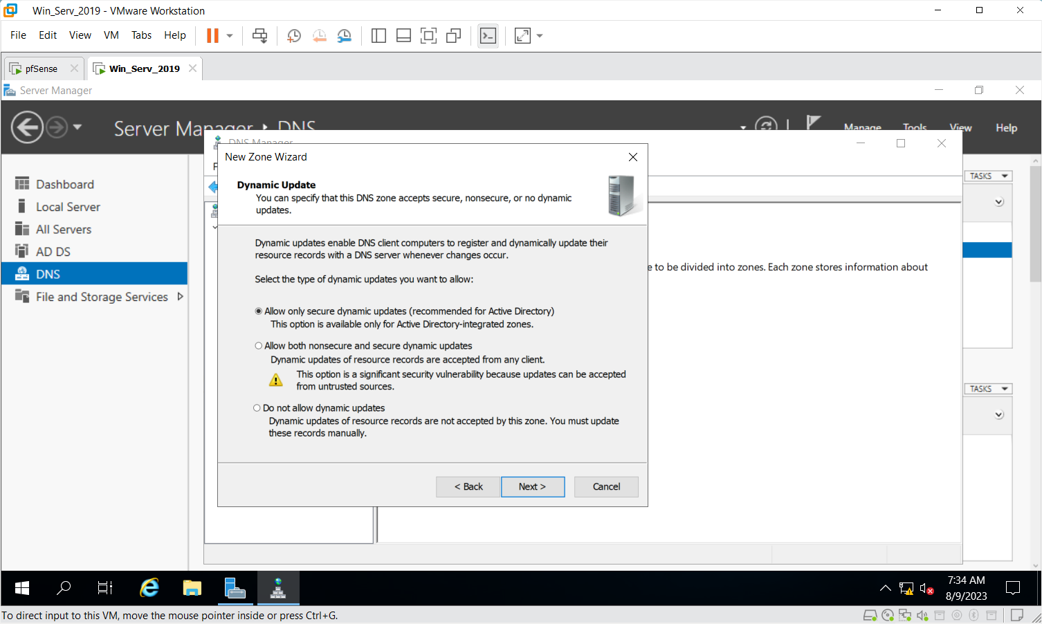Switch to DNS Manager taskbar icon
The width and height of the screenshot is (1042, 624).
click(278, 589)
